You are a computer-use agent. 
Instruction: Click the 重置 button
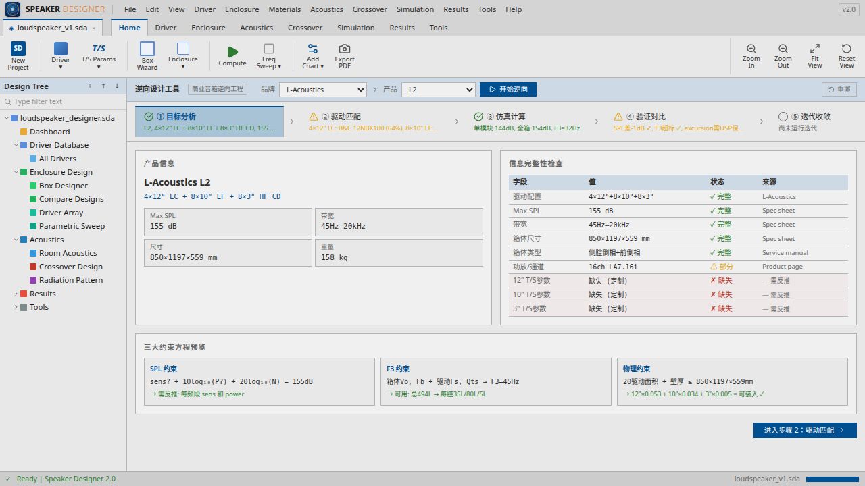tap(839, 90)
